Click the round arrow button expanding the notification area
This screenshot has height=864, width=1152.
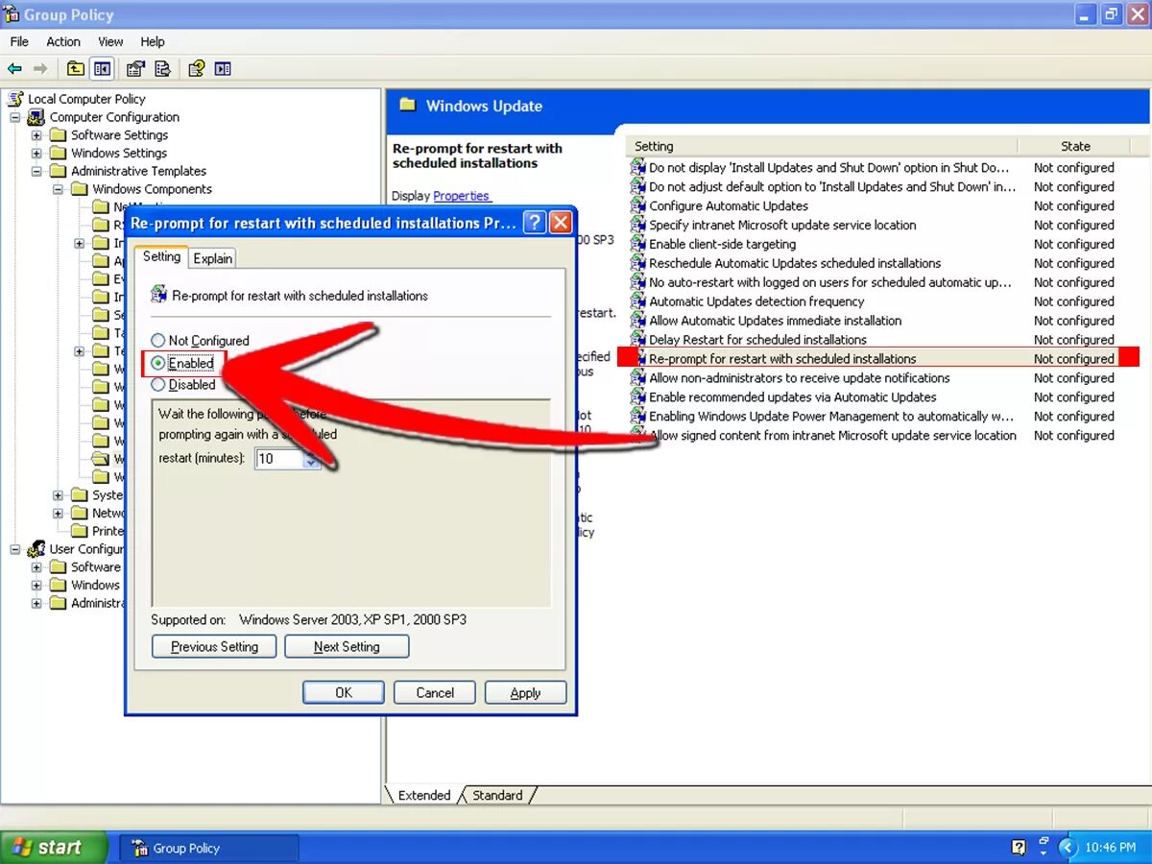click(1068, 848)
